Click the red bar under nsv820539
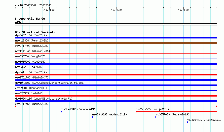This screenshot has height=132, width=224. [x=116, y=96]
